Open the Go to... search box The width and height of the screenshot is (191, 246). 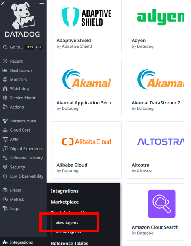23,47
